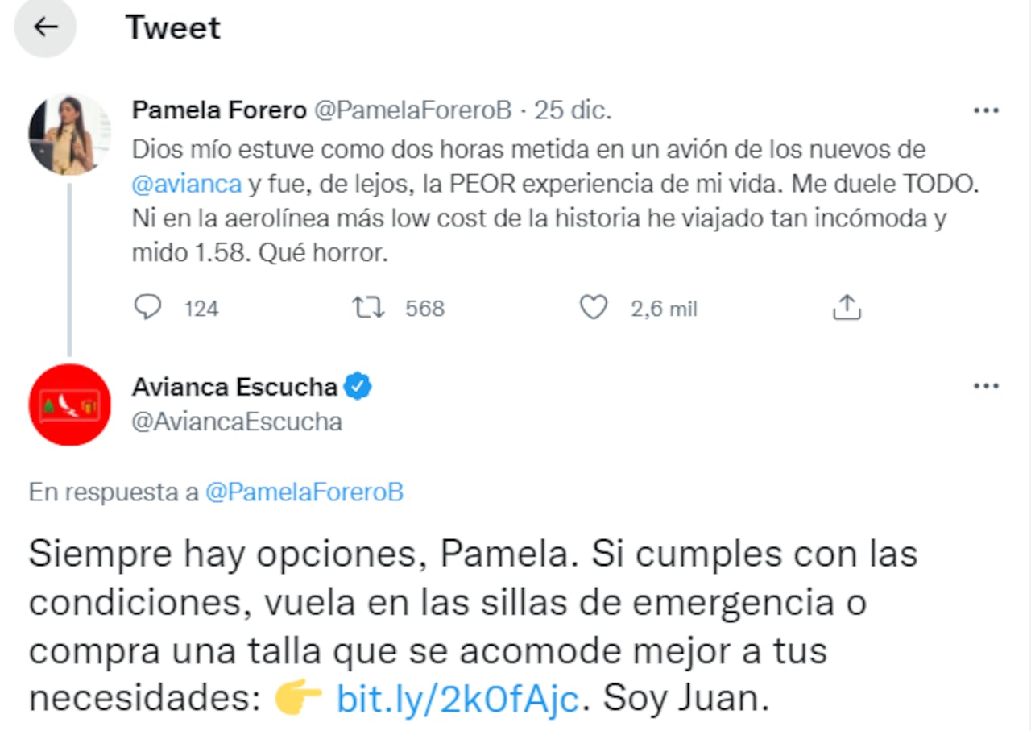Viewport: 1031px width, 731px height.
Task: Open more options on Avianca Escucha's reply
Action: (986, 386)
